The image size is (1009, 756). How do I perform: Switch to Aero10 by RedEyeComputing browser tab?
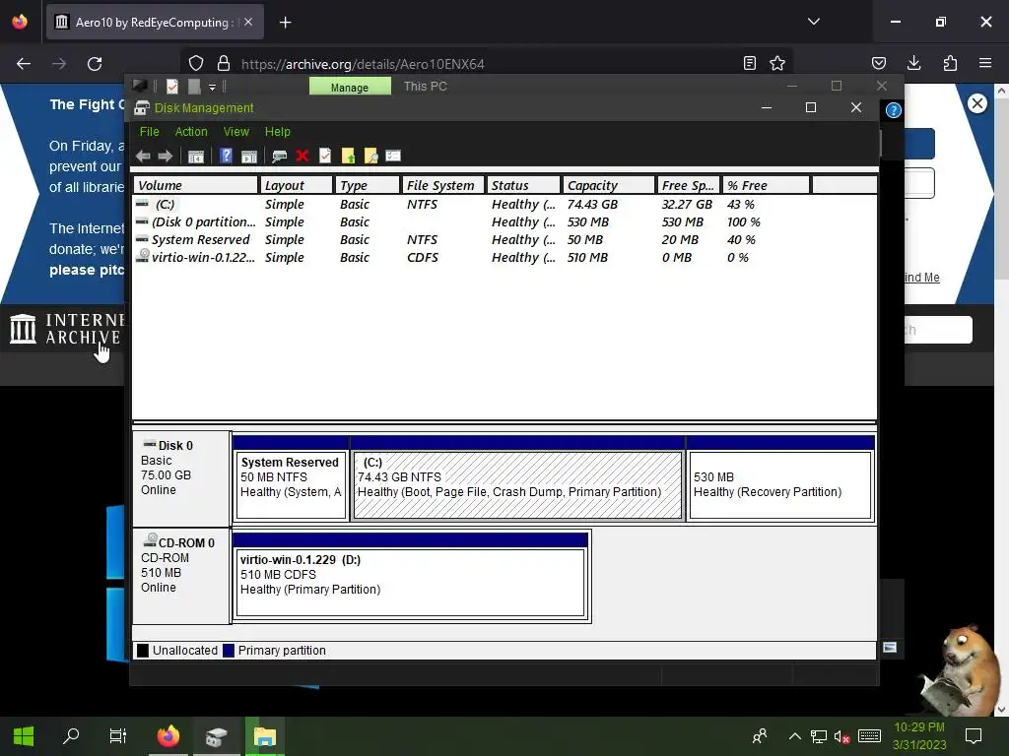tap(155, 22)
